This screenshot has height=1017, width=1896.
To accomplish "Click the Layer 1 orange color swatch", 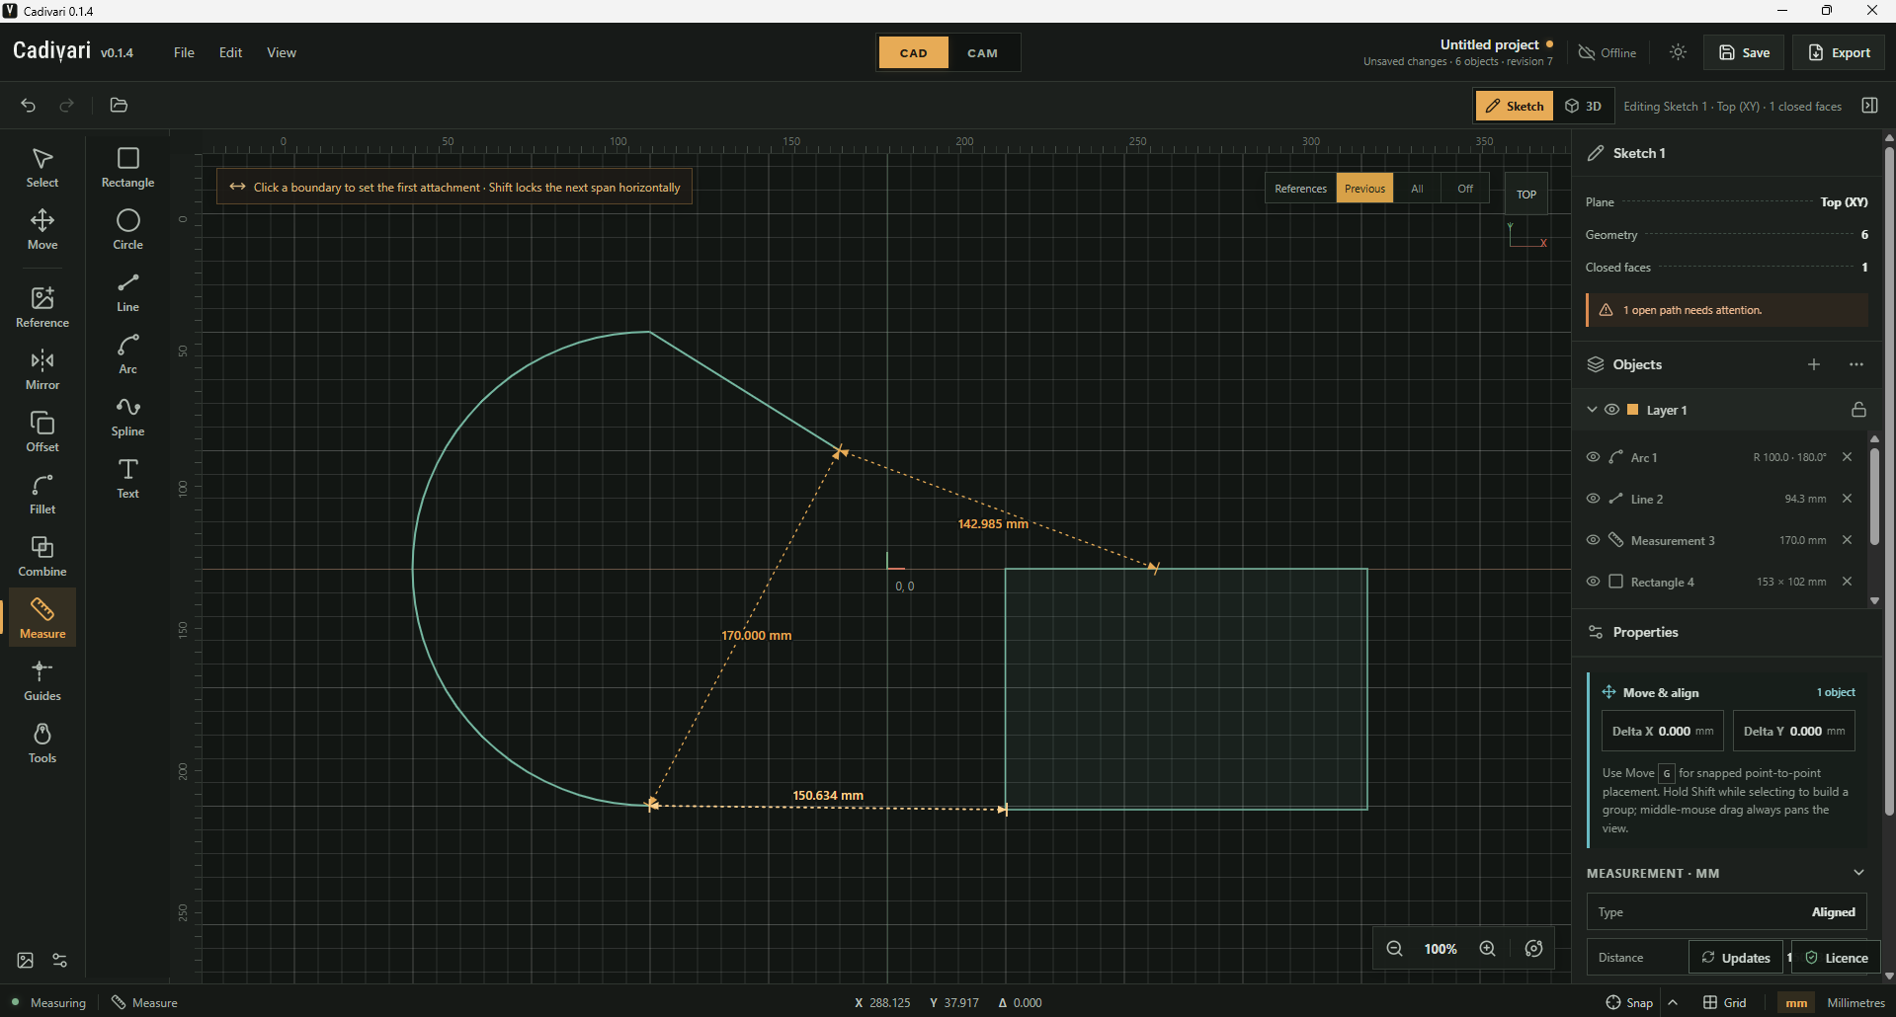I will (1633, 410).
